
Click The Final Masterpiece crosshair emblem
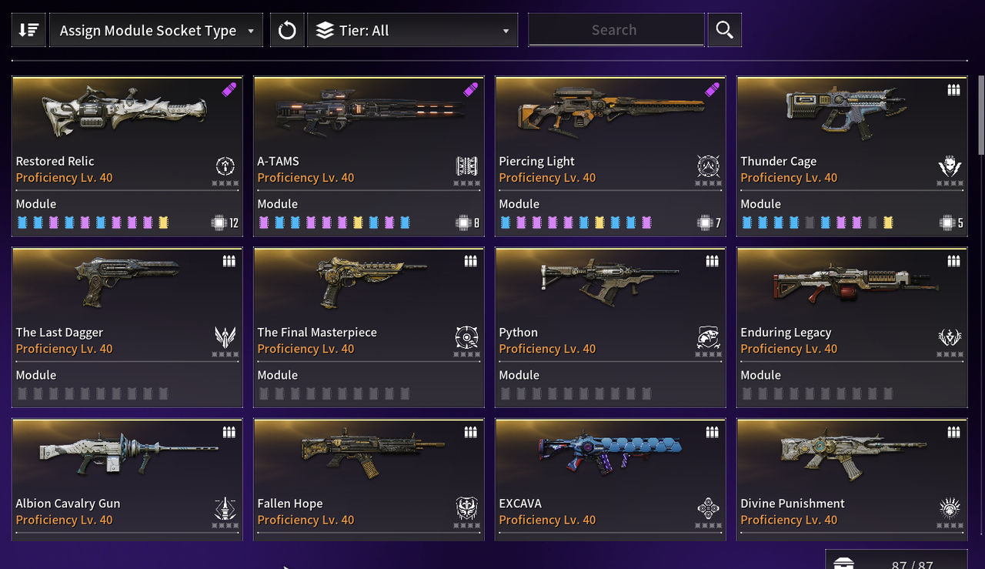[466, 337]
